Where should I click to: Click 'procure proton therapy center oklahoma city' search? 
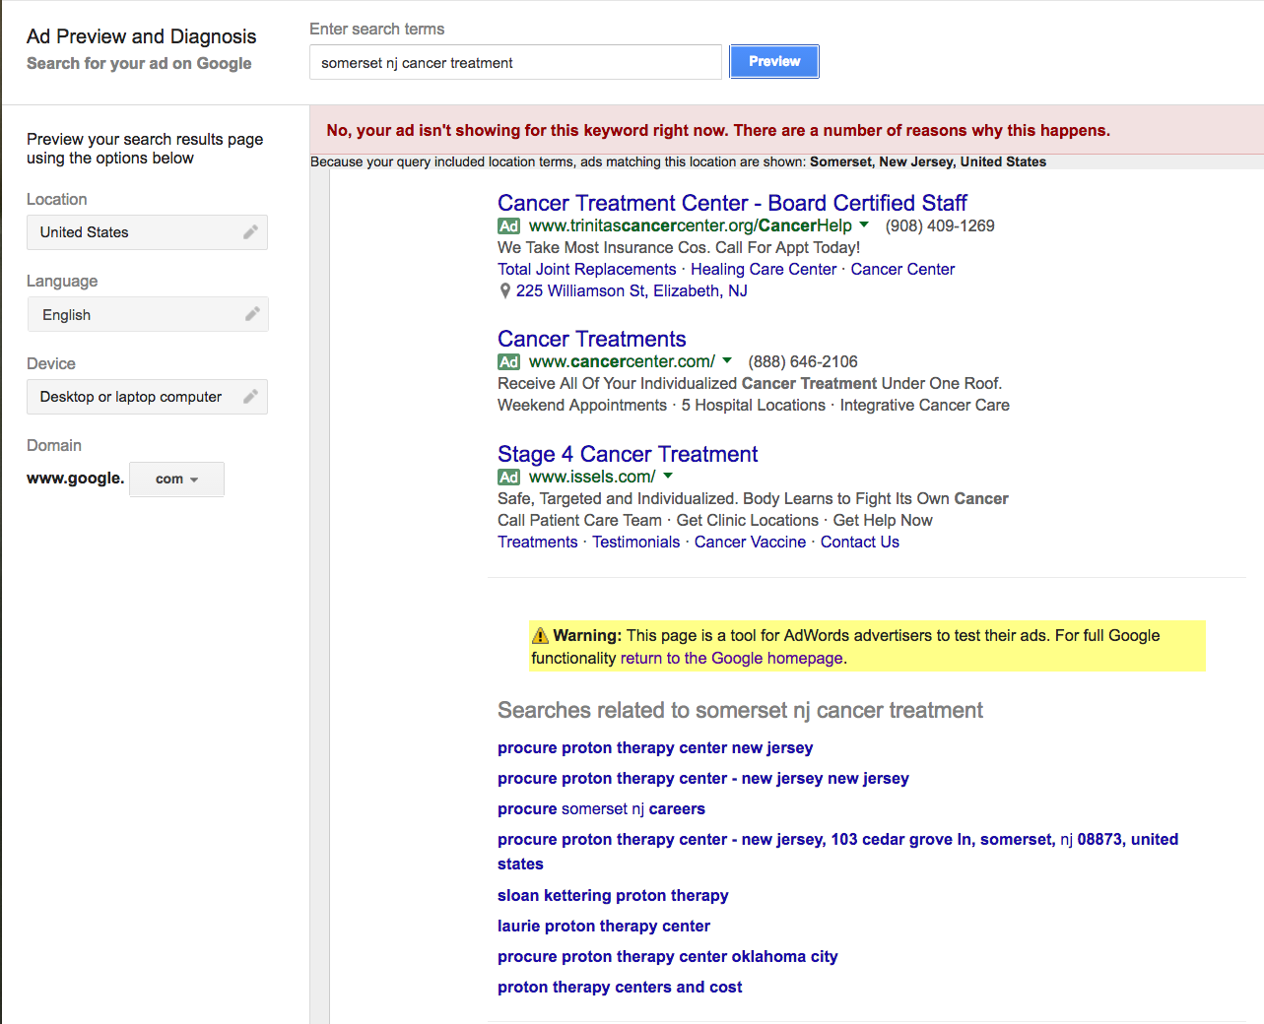click(668, 956)
